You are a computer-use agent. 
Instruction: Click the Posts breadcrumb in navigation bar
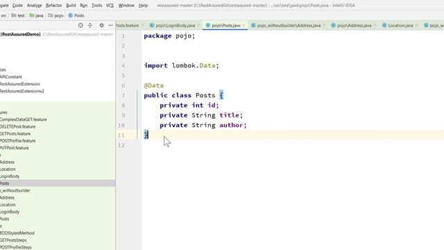pos(79,15)
